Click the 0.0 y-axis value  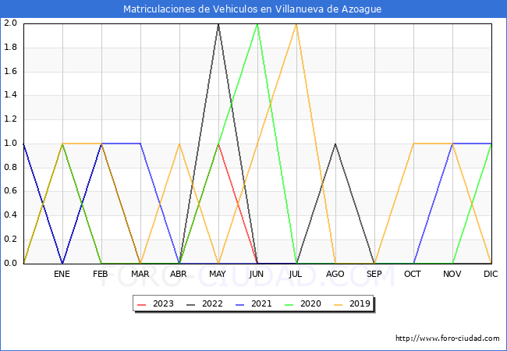click(10, 264)
